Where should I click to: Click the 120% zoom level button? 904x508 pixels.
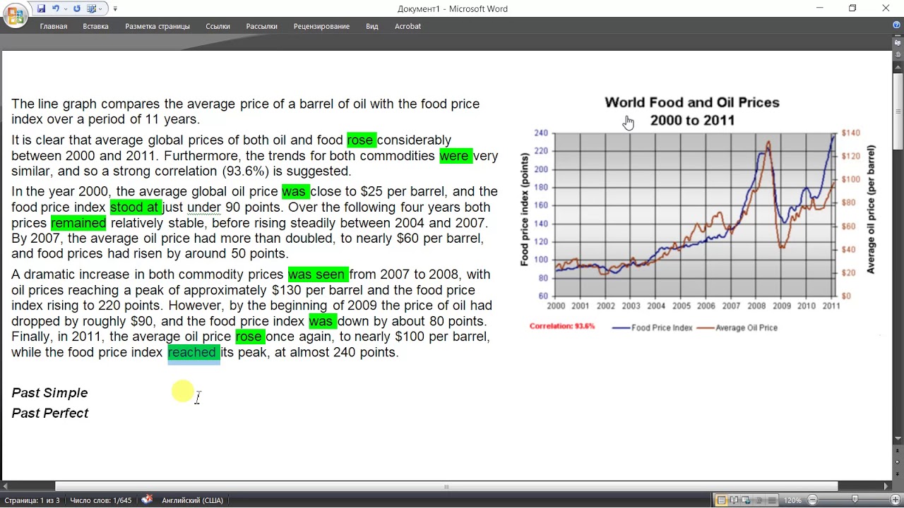coord(792,500)
